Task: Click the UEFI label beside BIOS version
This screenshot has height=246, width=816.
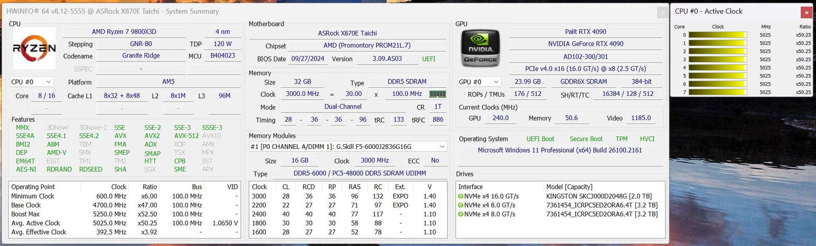Action: click(x=429, y=59)
